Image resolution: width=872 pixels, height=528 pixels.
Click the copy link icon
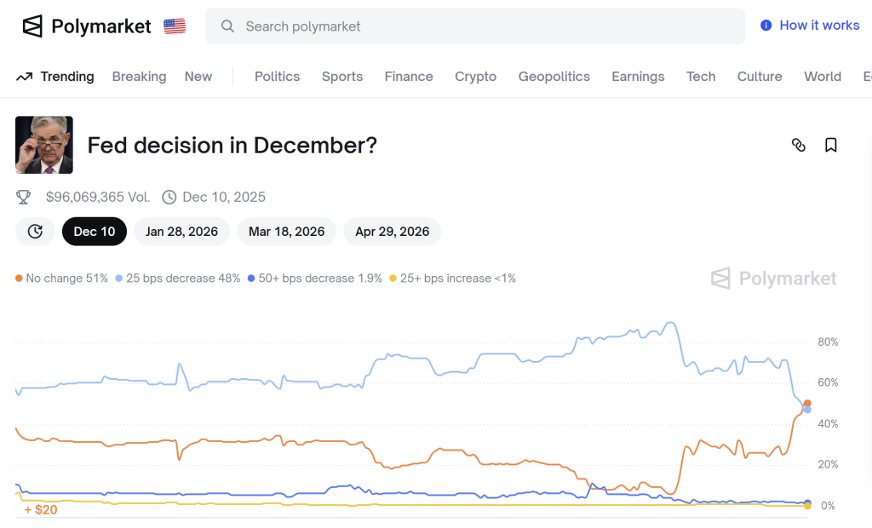click(798, 145)
